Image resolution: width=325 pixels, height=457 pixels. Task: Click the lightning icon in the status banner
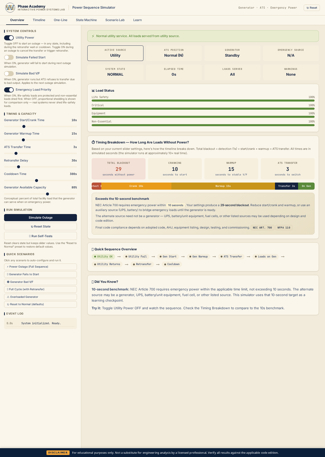pos(93,36)
